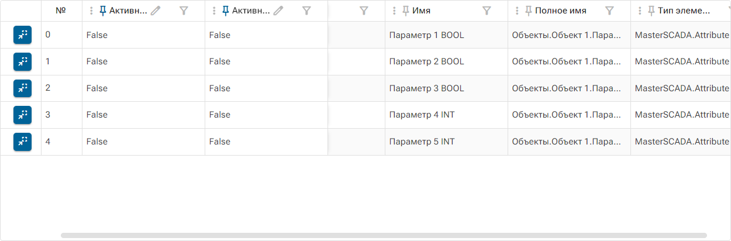Filter the Активн... column beside the № column
The height and width of the screenshot is (241, 731).
184,11
